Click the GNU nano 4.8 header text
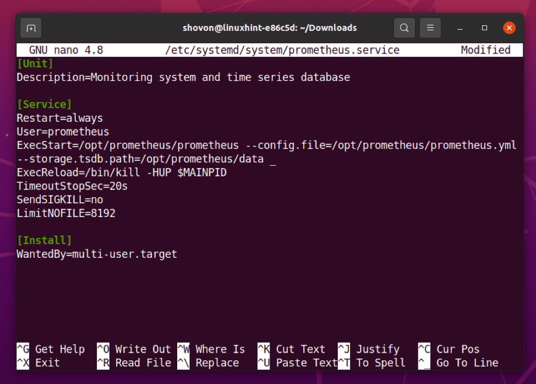The height and width of the screenshot is (384, 536). coord(66,50)
